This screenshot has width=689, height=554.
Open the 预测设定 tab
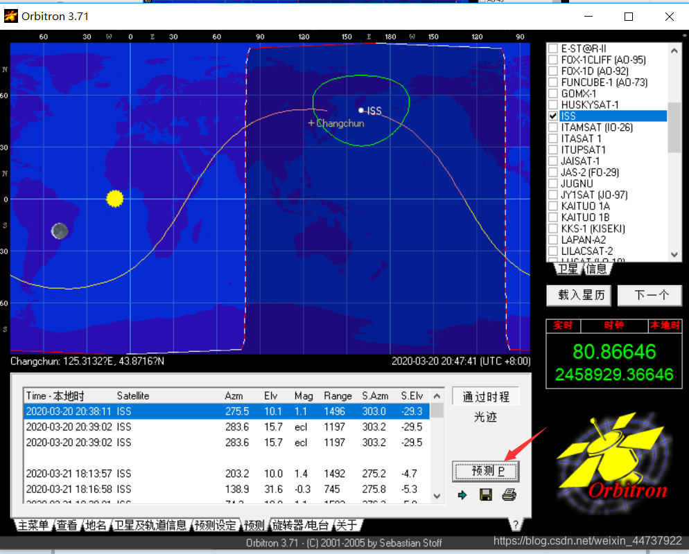pos(216,525)
